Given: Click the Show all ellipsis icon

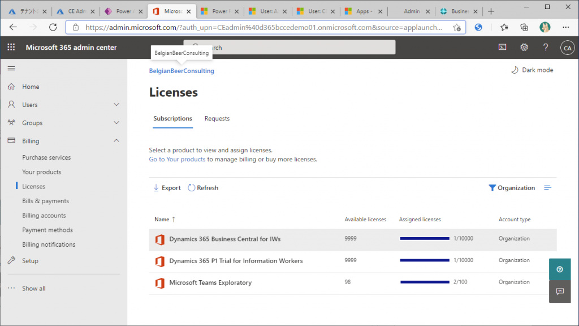Looking at the screenshot, I should 11,288.
